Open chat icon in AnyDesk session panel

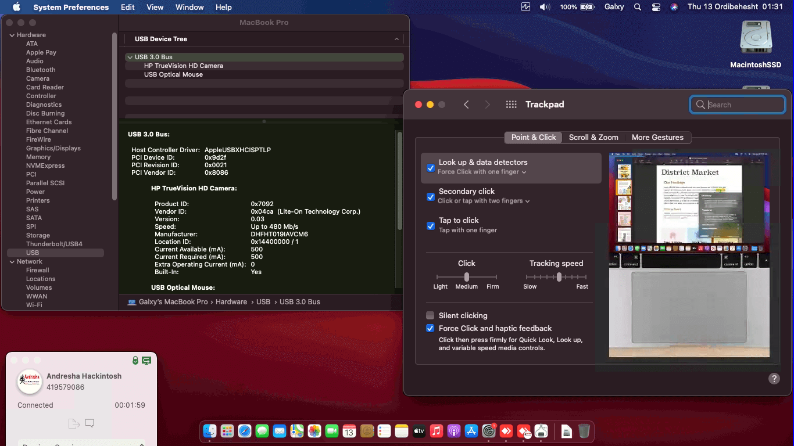(x=90, y=423)
